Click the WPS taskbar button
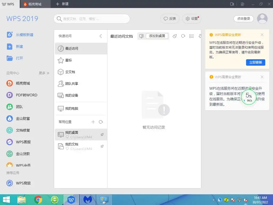This screenshot has height=205, width=273. point(71,200)
